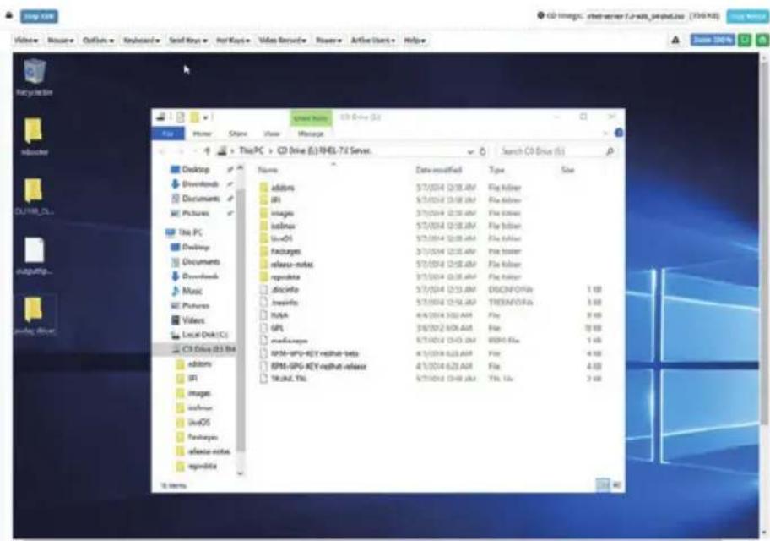This screenshot has height=541, width=770.
Task: Sort by the Date modified column header
Action: 438,170
